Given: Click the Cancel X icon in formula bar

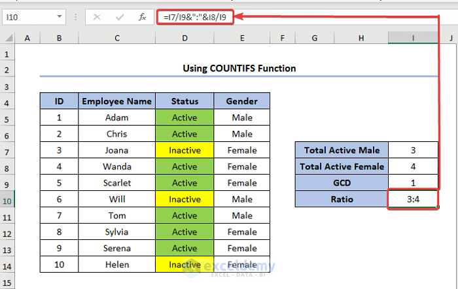Looking at the screenshot, I should [x=97, y=17].
